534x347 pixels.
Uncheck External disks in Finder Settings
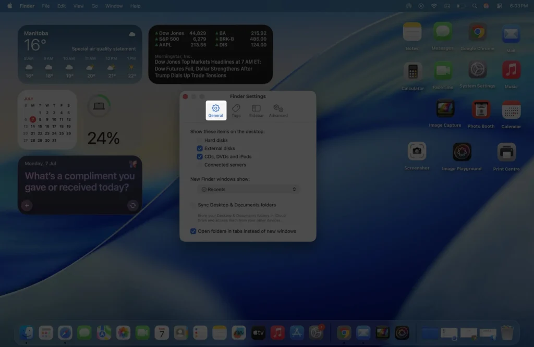click(199, 148)
